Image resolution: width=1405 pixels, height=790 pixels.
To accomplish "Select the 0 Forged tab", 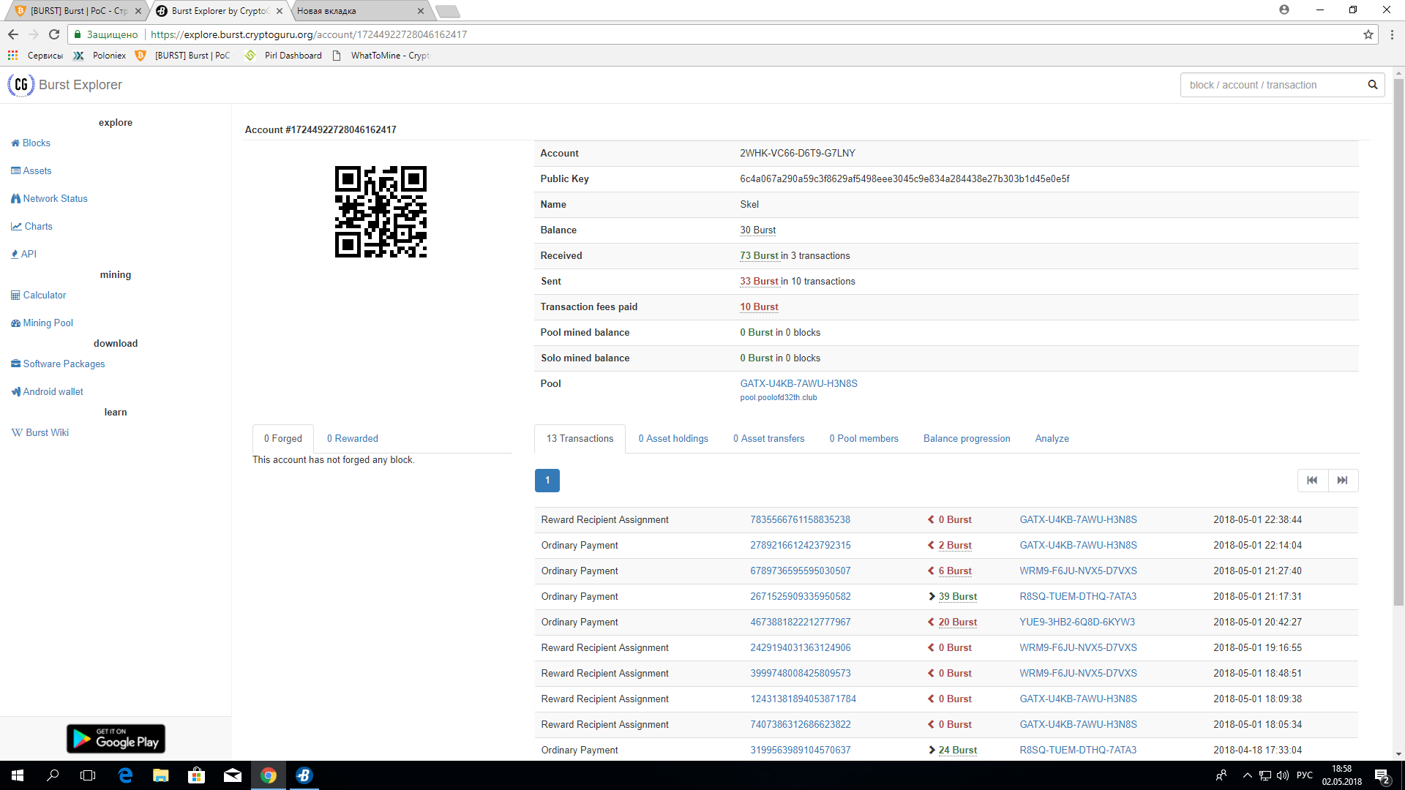I will click(x=283, y=439).
